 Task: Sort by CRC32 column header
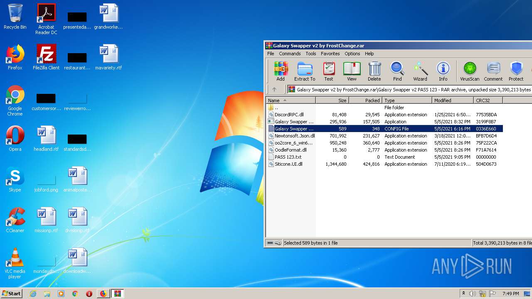(488, 100)
